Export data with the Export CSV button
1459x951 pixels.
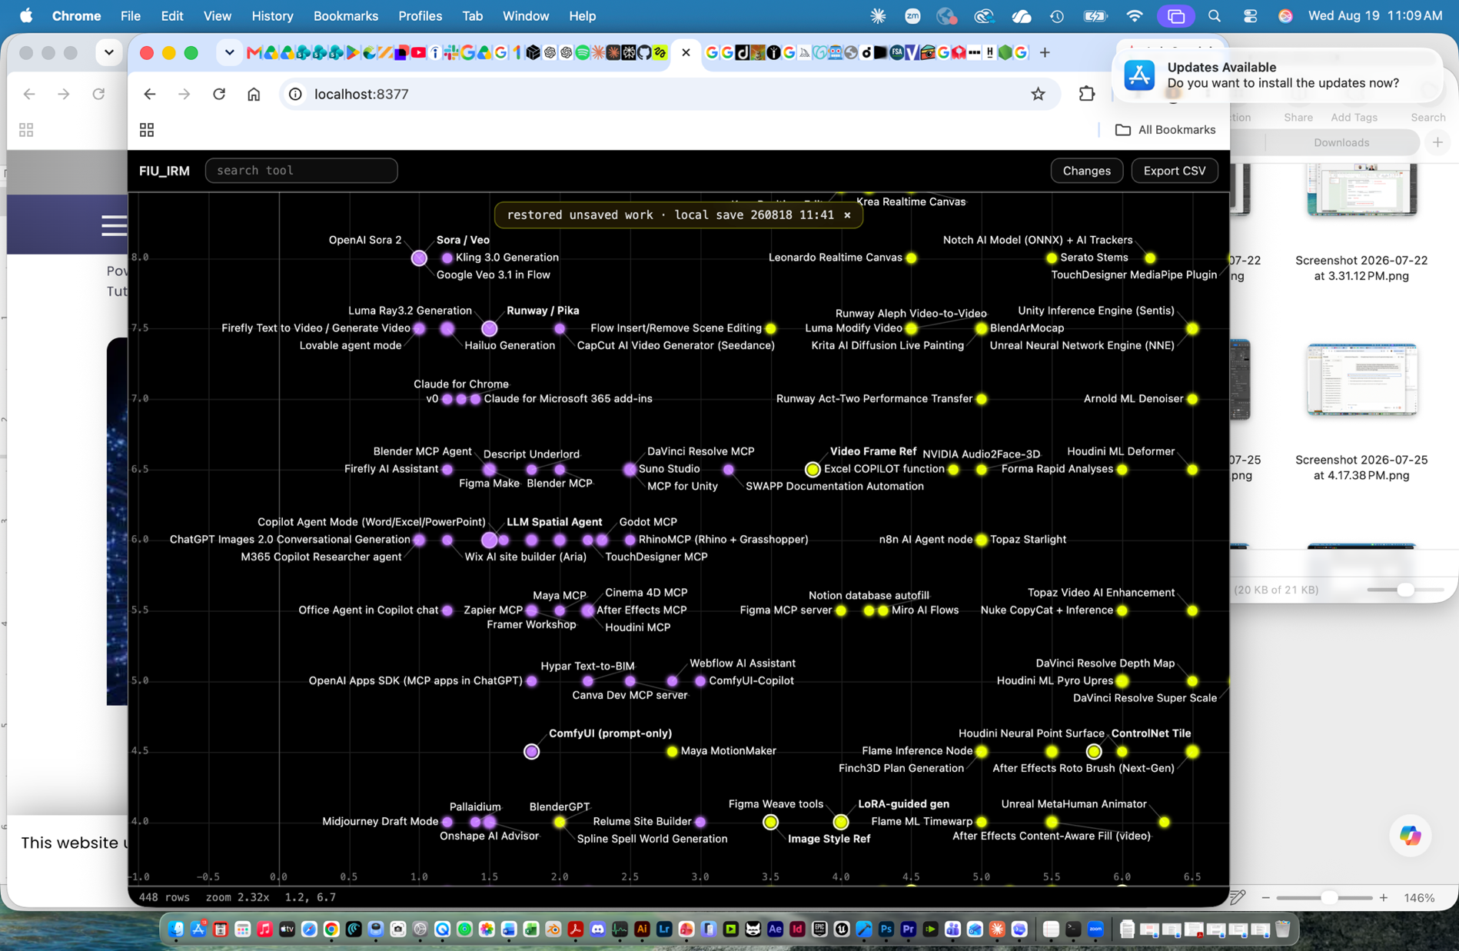pos(1174,171)
